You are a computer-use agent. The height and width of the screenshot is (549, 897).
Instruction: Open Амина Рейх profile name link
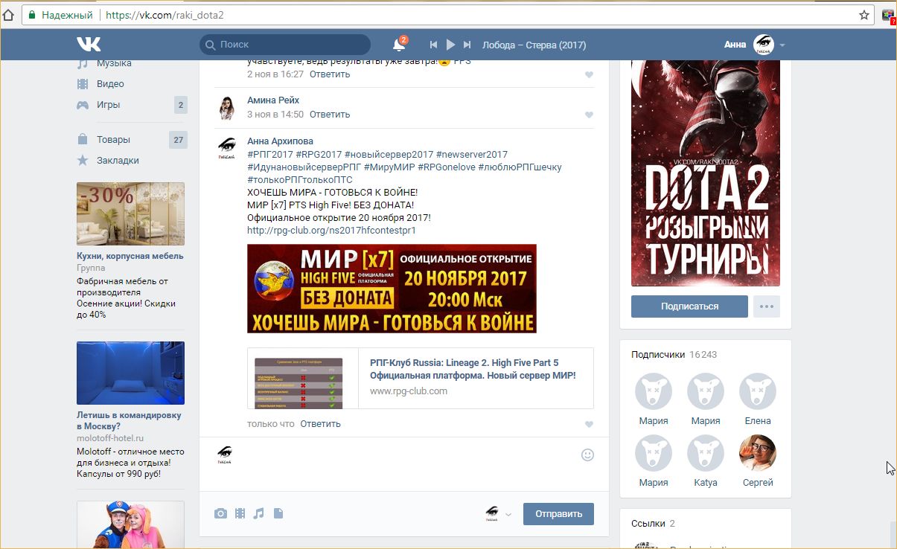[x=273, y=100]
